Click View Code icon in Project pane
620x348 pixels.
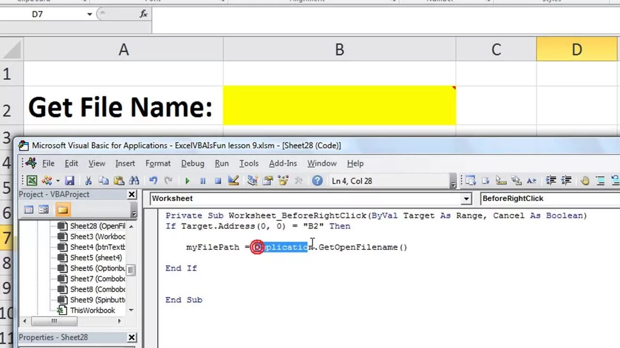(29, 210)
